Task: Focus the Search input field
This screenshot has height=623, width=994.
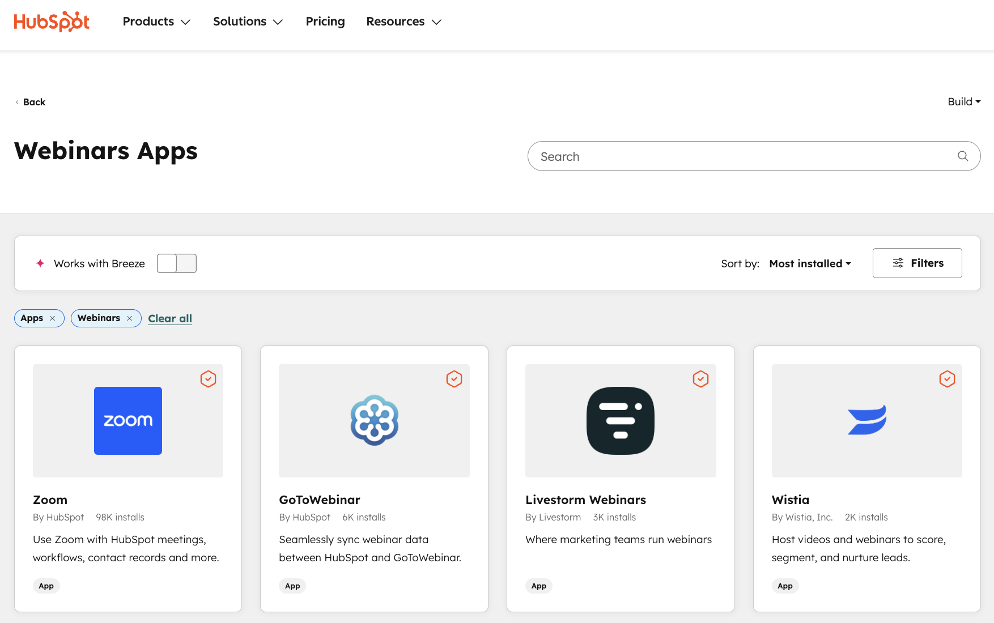Action: tap(754, 156)
